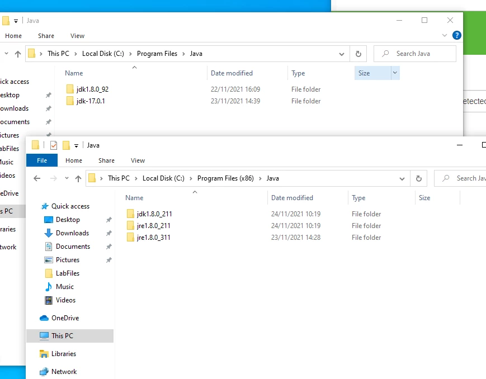Viewport: 486px width, 379px height.
Task: Expand breadcrumb chevron after Program Files (x86)
Action: point(260,178)
